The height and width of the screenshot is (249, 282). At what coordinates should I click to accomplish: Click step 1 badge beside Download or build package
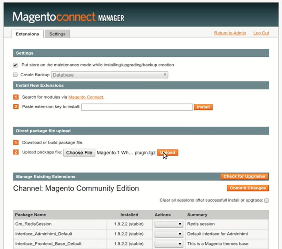point(16,142)
